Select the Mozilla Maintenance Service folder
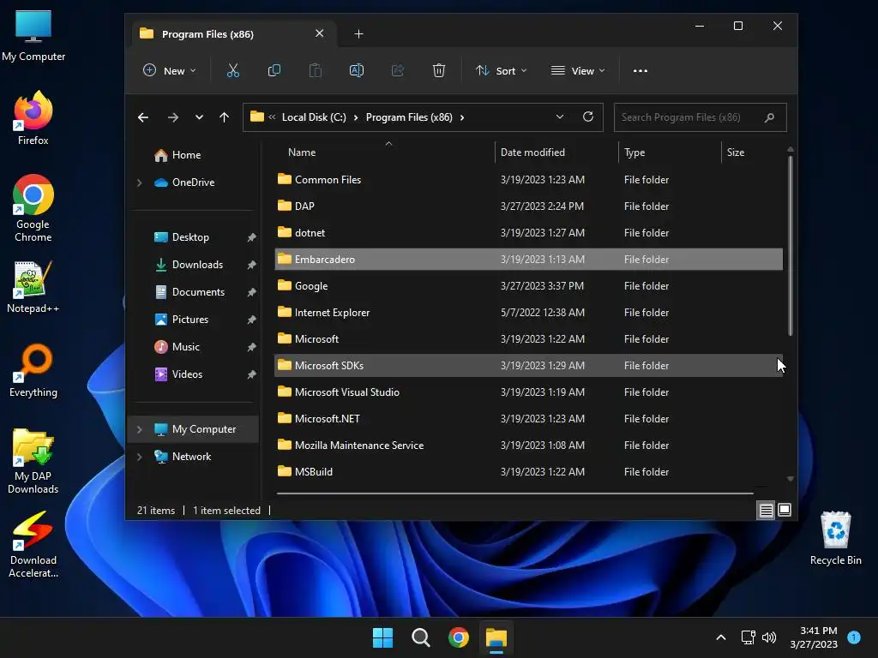This screenshot has height=658, width=878. coord(528,446)
